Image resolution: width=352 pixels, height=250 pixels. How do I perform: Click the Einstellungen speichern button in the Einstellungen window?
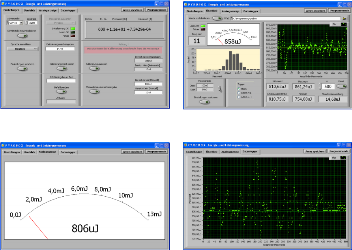tap(22, 69)
